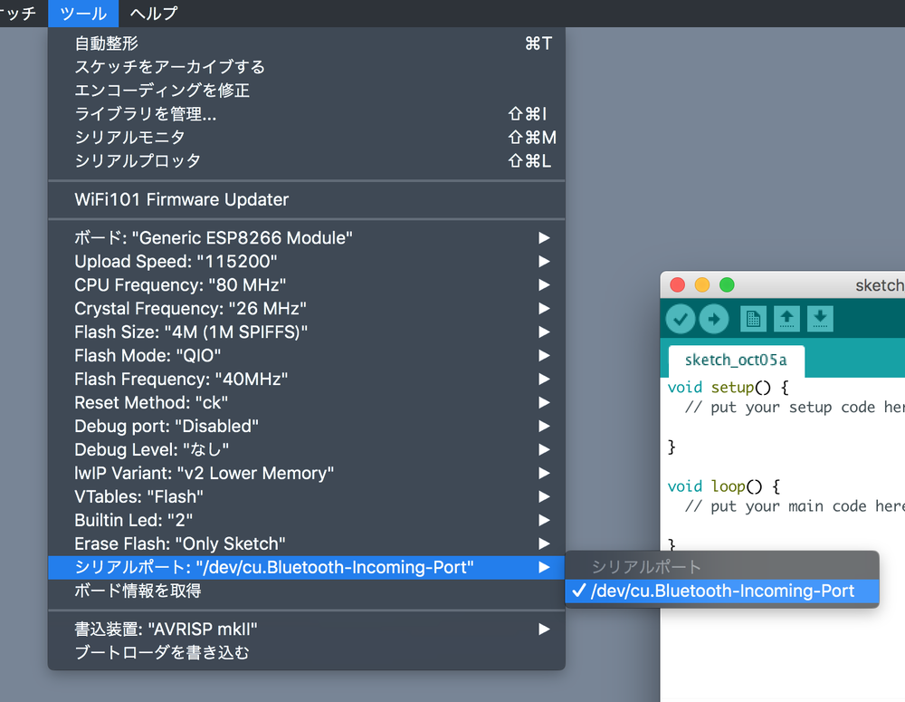Click ボード情報を取得 menu item
The image size is (905, 702).
click(x=138, y=591)
